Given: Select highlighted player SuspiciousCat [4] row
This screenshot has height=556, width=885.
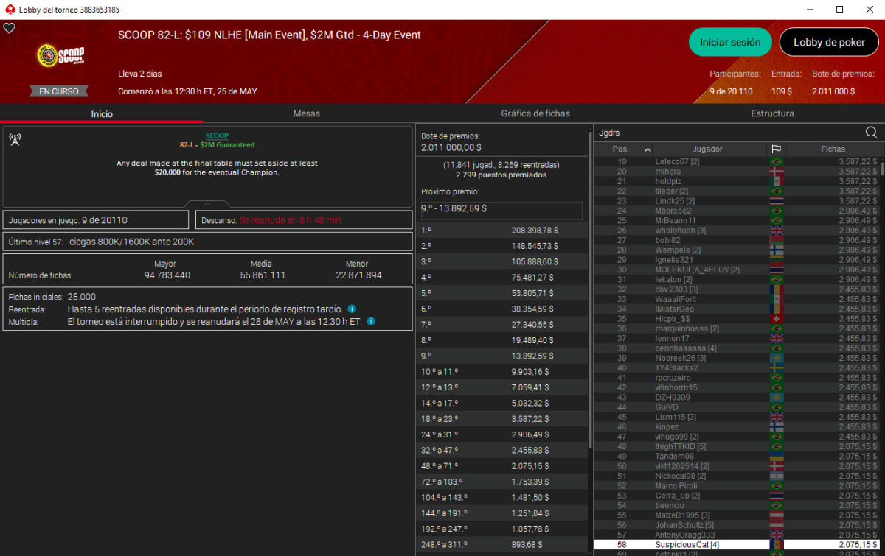Looking at the screenshot, I should [736, 544].
